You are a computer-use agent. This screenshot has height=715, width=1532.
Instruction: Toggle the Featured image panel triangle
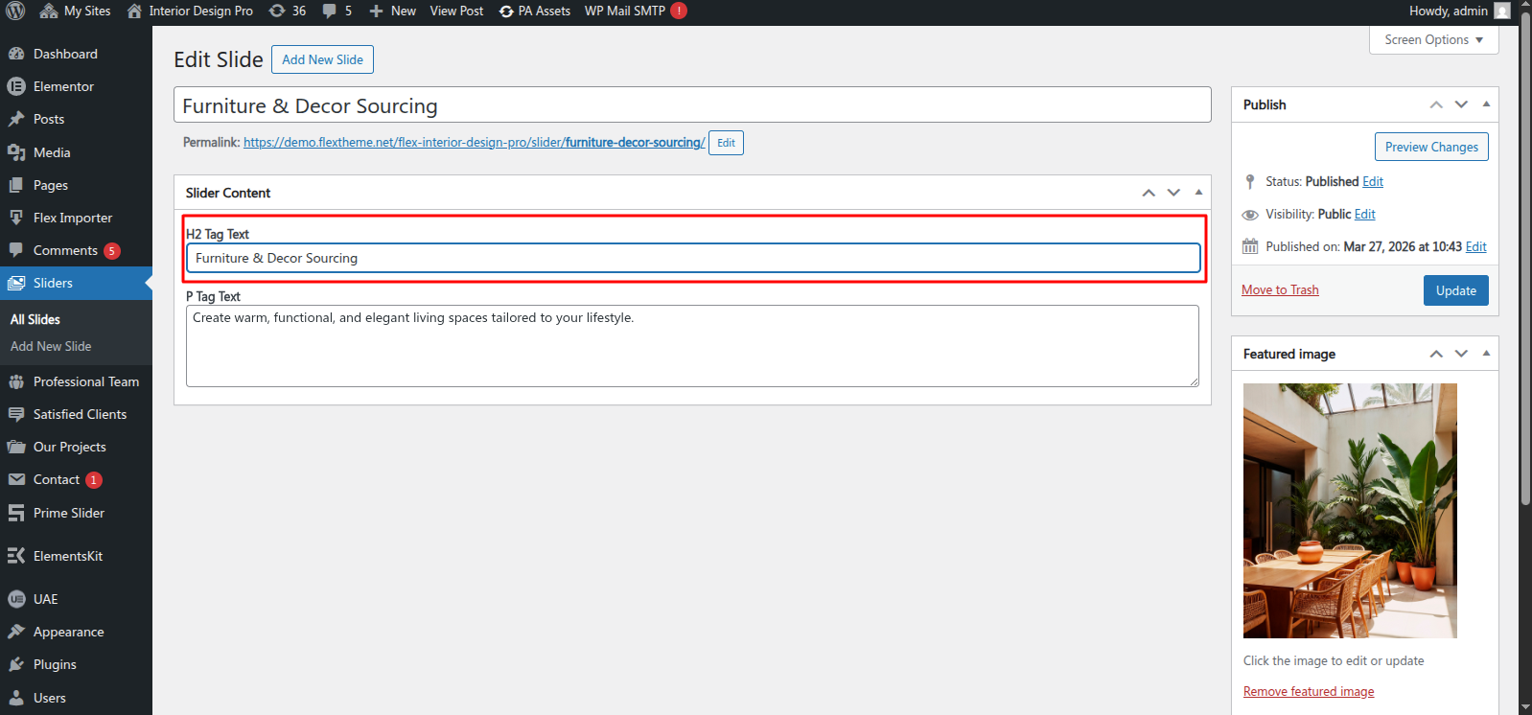pos(1486,353)
